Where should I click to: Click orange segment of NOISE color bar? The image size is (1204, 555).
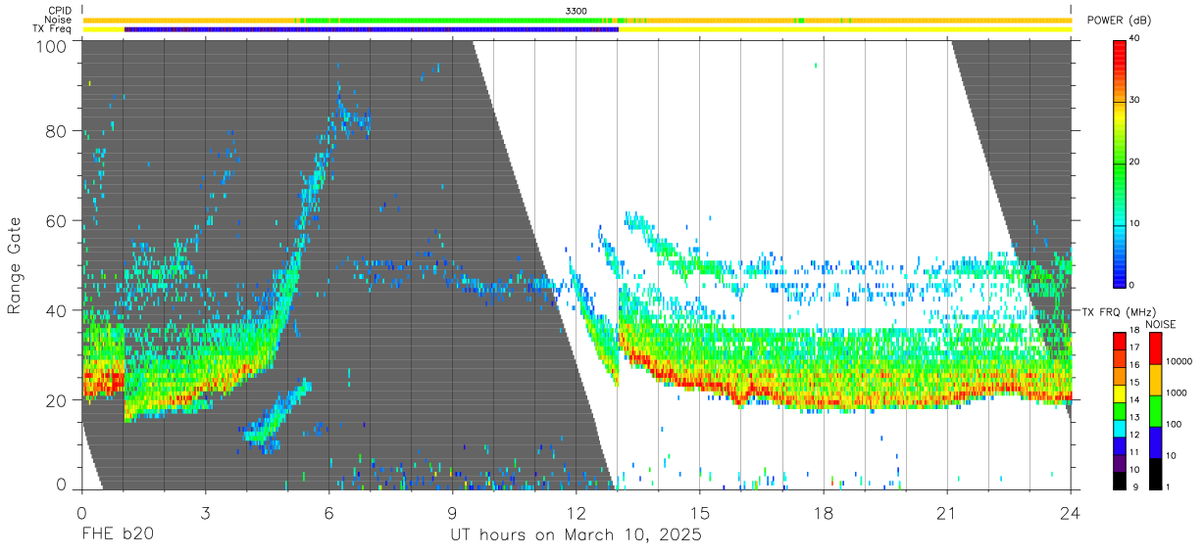click(1155, 380)
